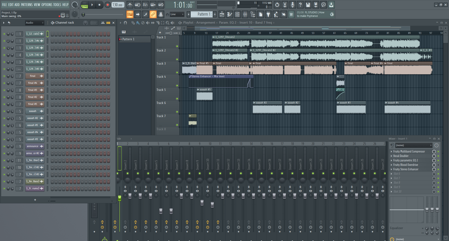The image size is (449, 241).
Task: Toggle mute LED on 'aaaah' channel
Action: [x=4, y=111]
